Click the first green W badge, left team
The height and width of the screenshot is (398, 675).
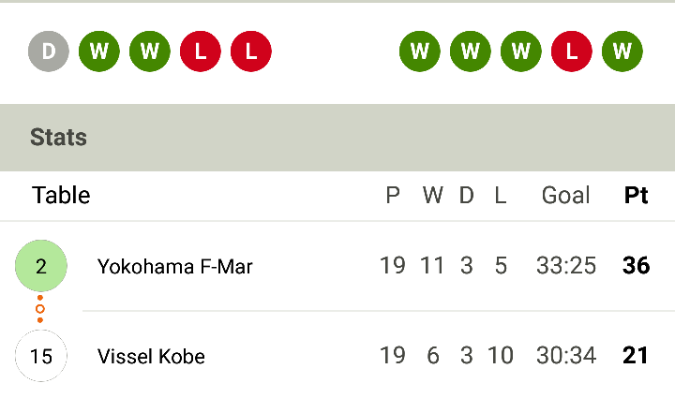[x=99, y=52]
